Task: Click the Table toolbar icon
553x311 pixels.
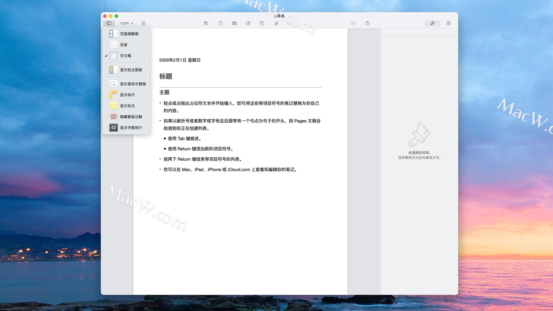Action: point(234,23)
